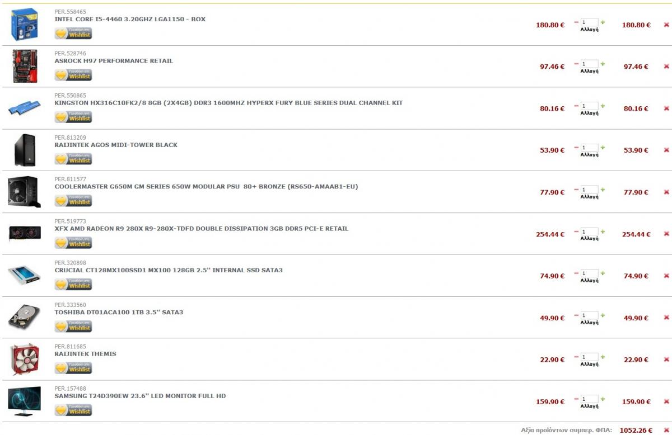Increase ASRock H97 quantity with plus
672x435 pixels.
pyautogui.click(x=603, y=64)
